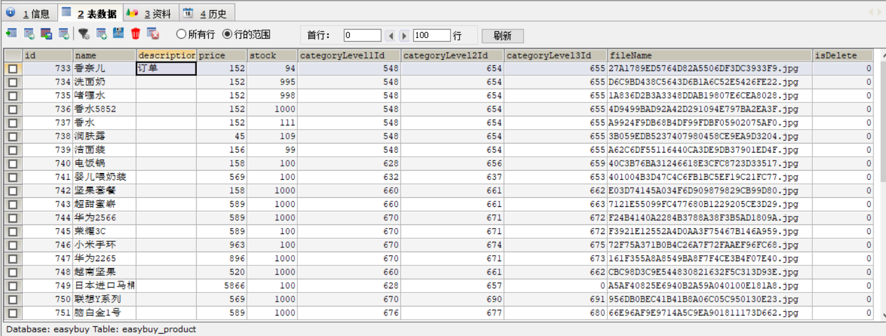Open the 3 资料 tab
This screenshot has height=336, width=886.
point(150,13)
